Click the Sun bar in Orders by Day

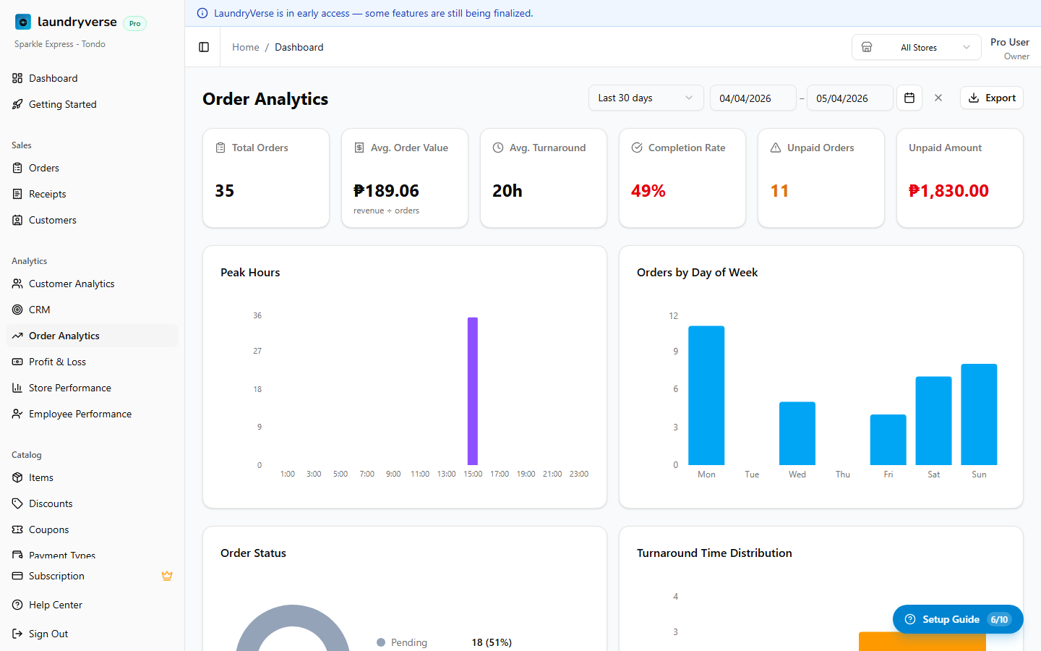point(979,414)
